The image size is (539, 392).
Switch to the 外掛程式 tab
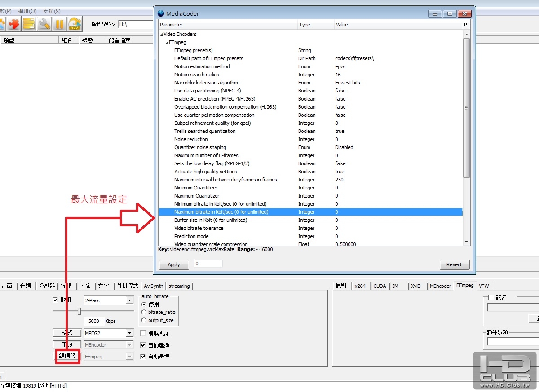point(128,286)
